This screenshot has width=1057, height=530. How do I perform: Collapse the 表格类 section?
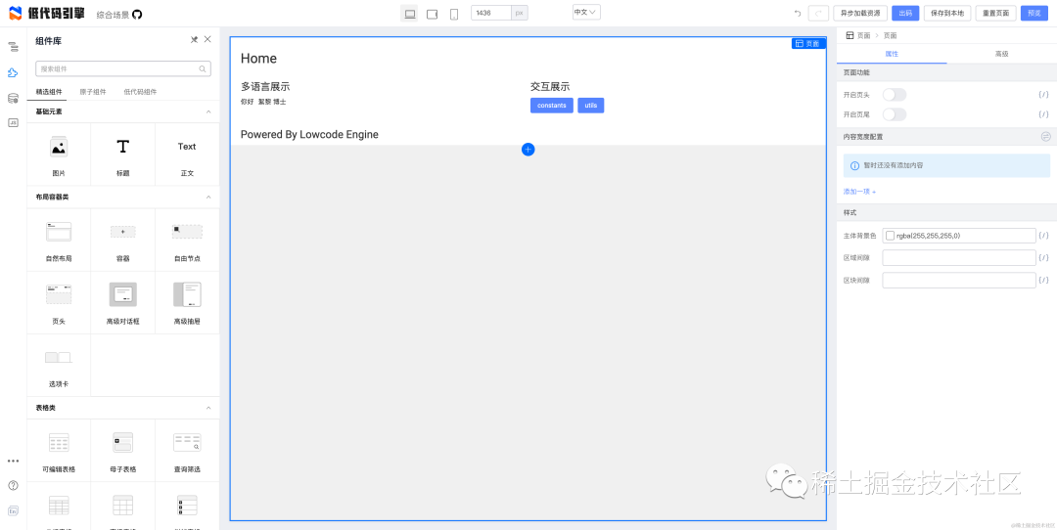(x=208, y=408)
